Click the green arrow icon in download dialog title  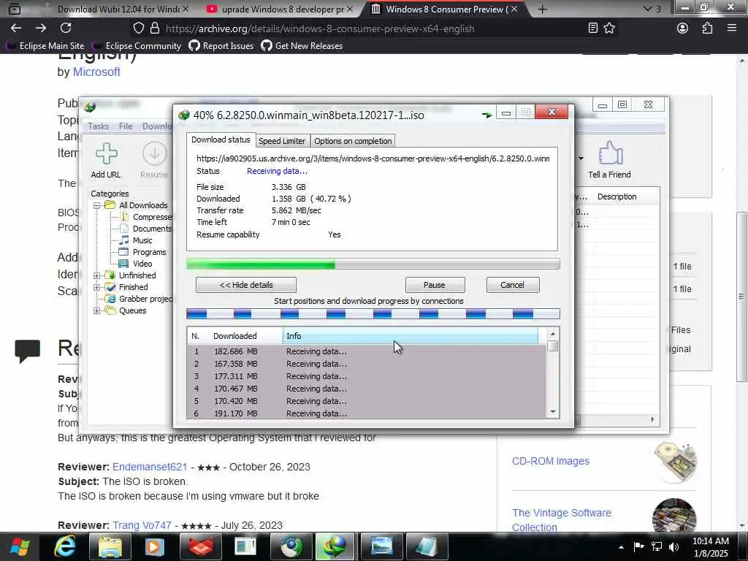click(x=486, y=115)
